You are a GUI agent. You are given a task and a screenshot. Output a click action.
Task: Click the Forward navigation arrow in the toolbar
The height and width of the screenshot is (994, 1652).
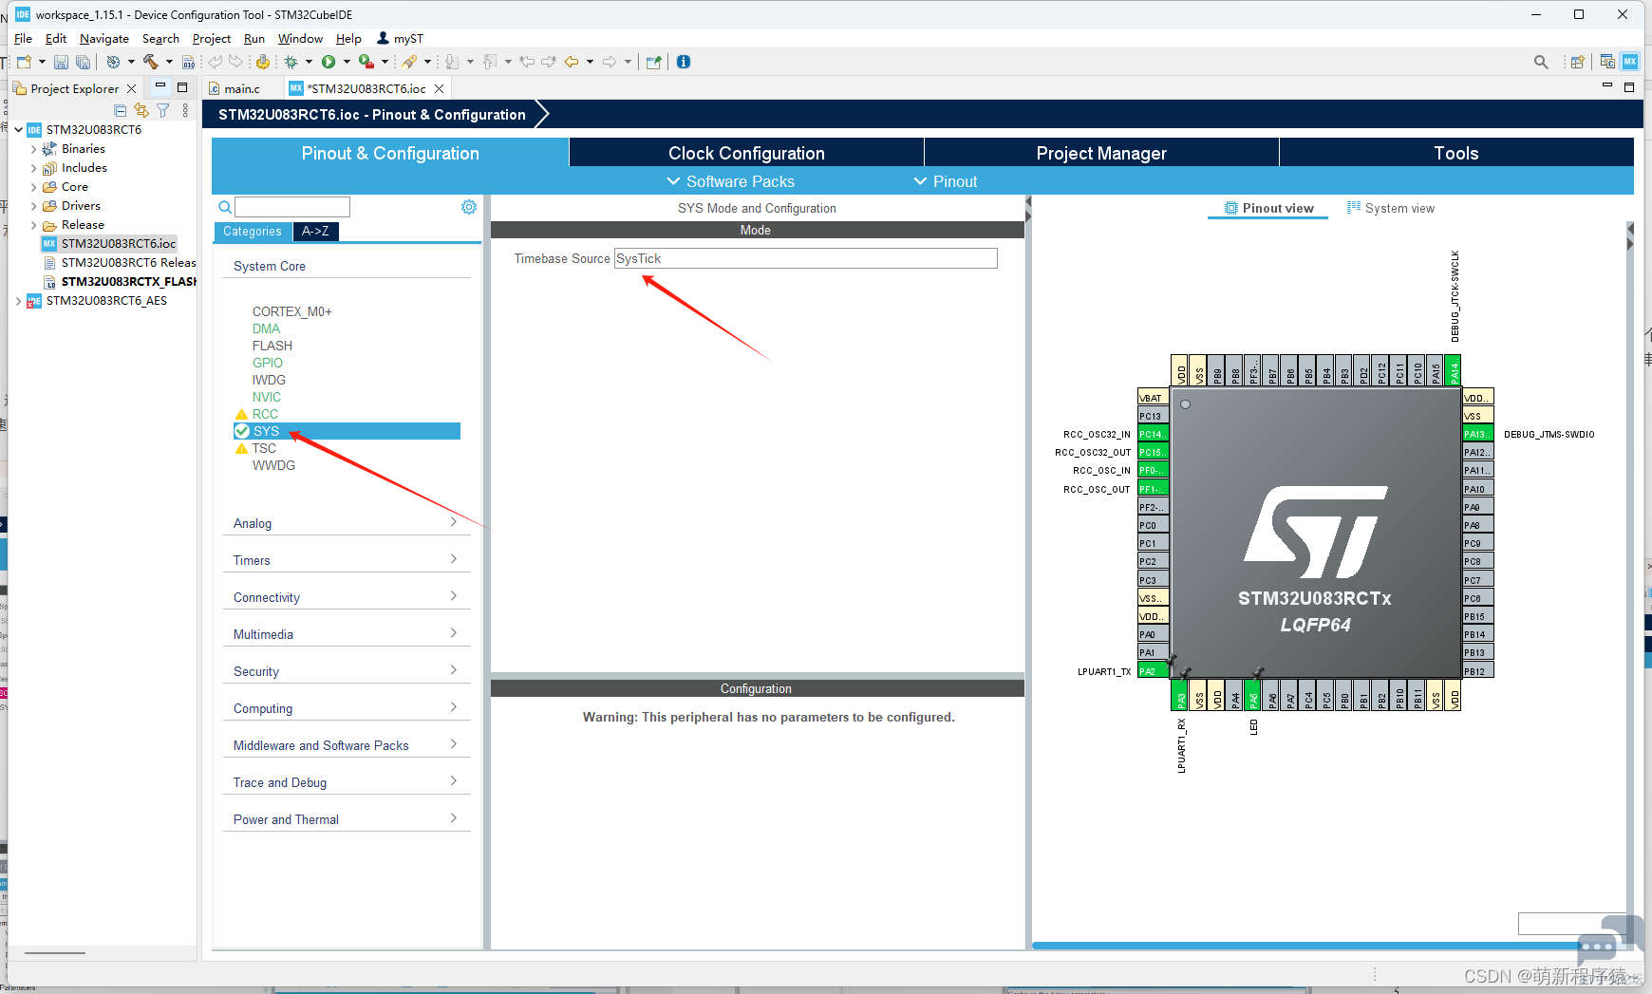[610, 62]
